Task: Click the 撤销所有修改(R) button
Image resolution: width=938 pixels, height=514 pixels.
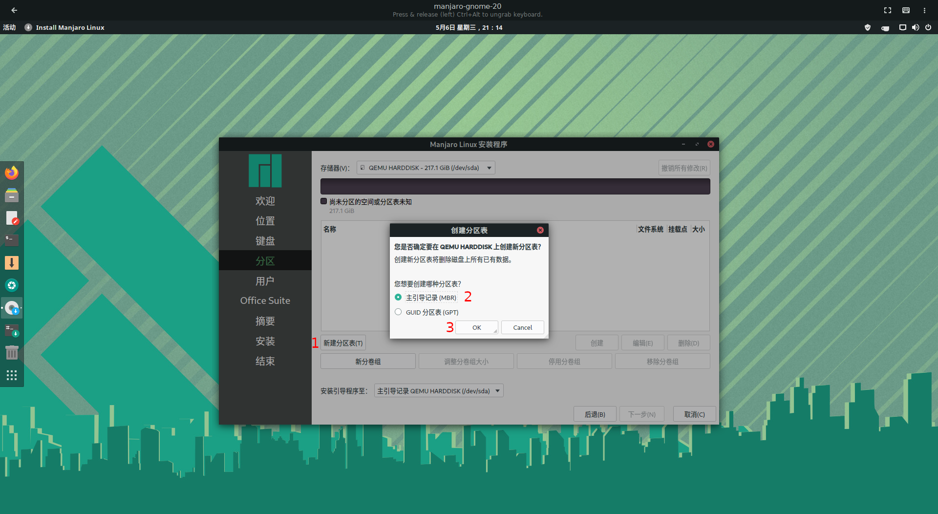Action: (684, 168)
